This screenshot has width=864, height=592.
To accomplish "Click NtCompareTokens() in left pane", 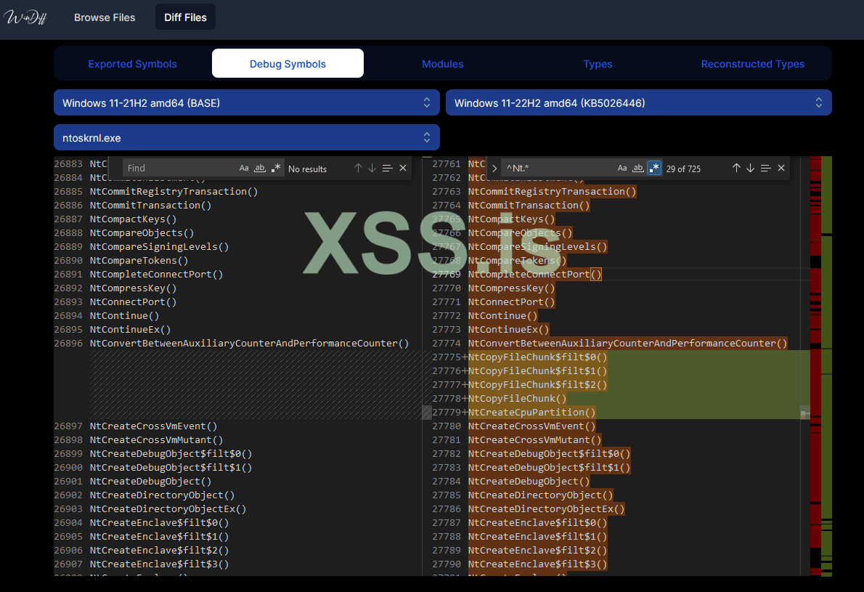I will point(139,261).
